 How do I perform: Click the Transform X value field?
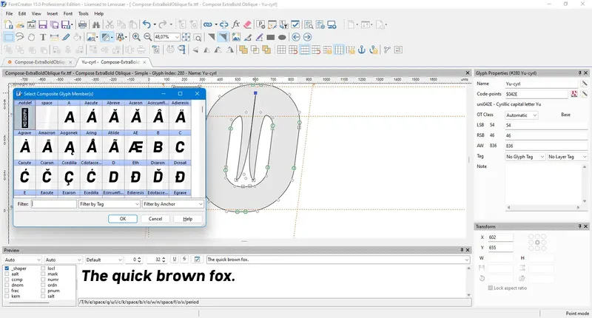click(x=500, y=237)
